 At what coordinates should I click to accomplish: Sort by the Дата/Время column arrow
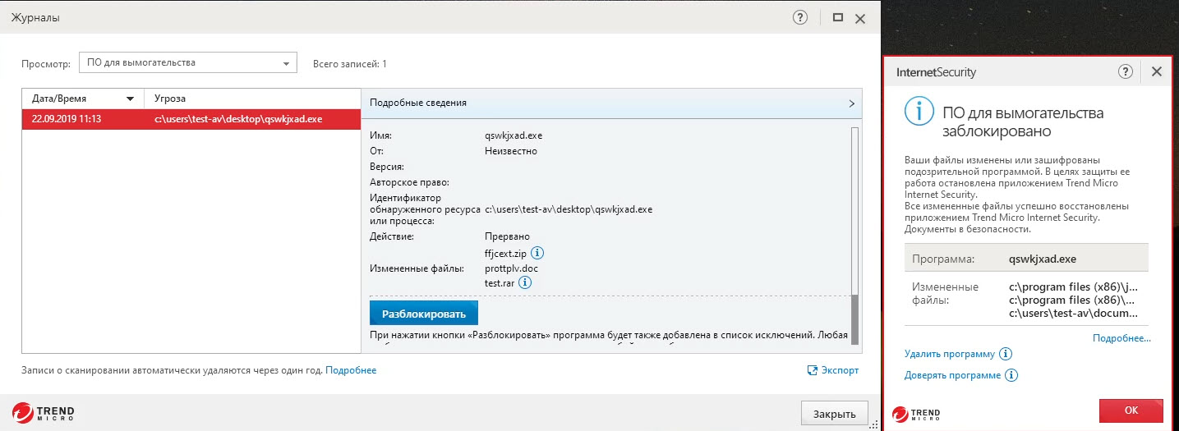point(130,99)
